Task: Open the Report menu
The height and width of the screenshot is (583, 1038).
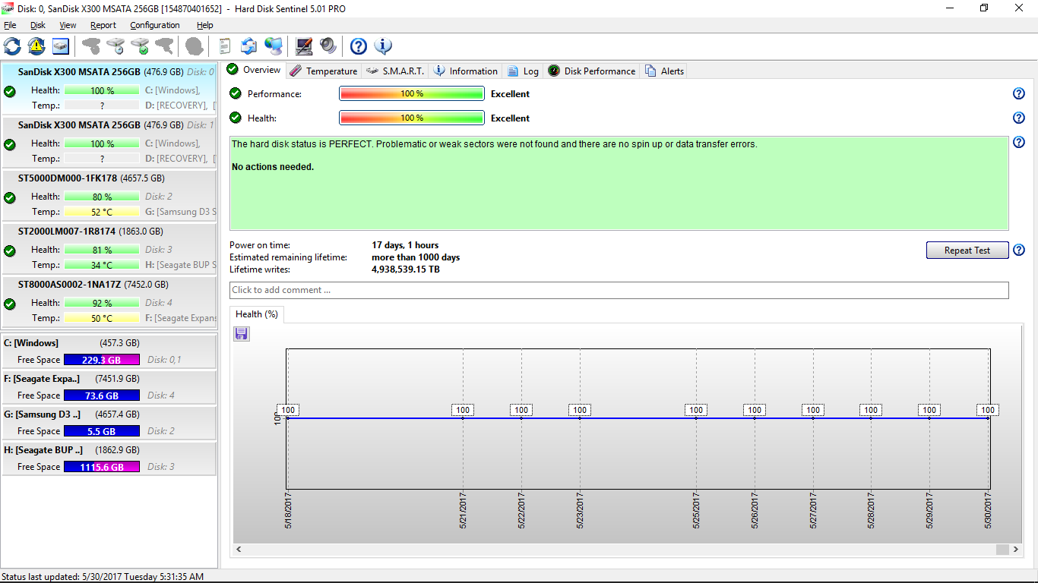Action: pos(103,25)
